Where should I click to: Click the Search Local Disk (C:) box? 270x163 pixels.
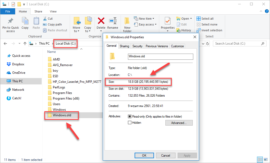point(239,44)
